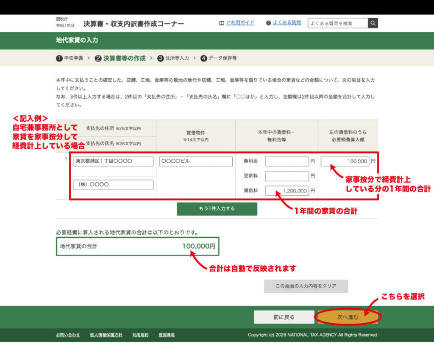Select step 1 申告準備 in progress bar
This screenshot has height=347, width=434.
pyautogui.click(x=70, y=58)
